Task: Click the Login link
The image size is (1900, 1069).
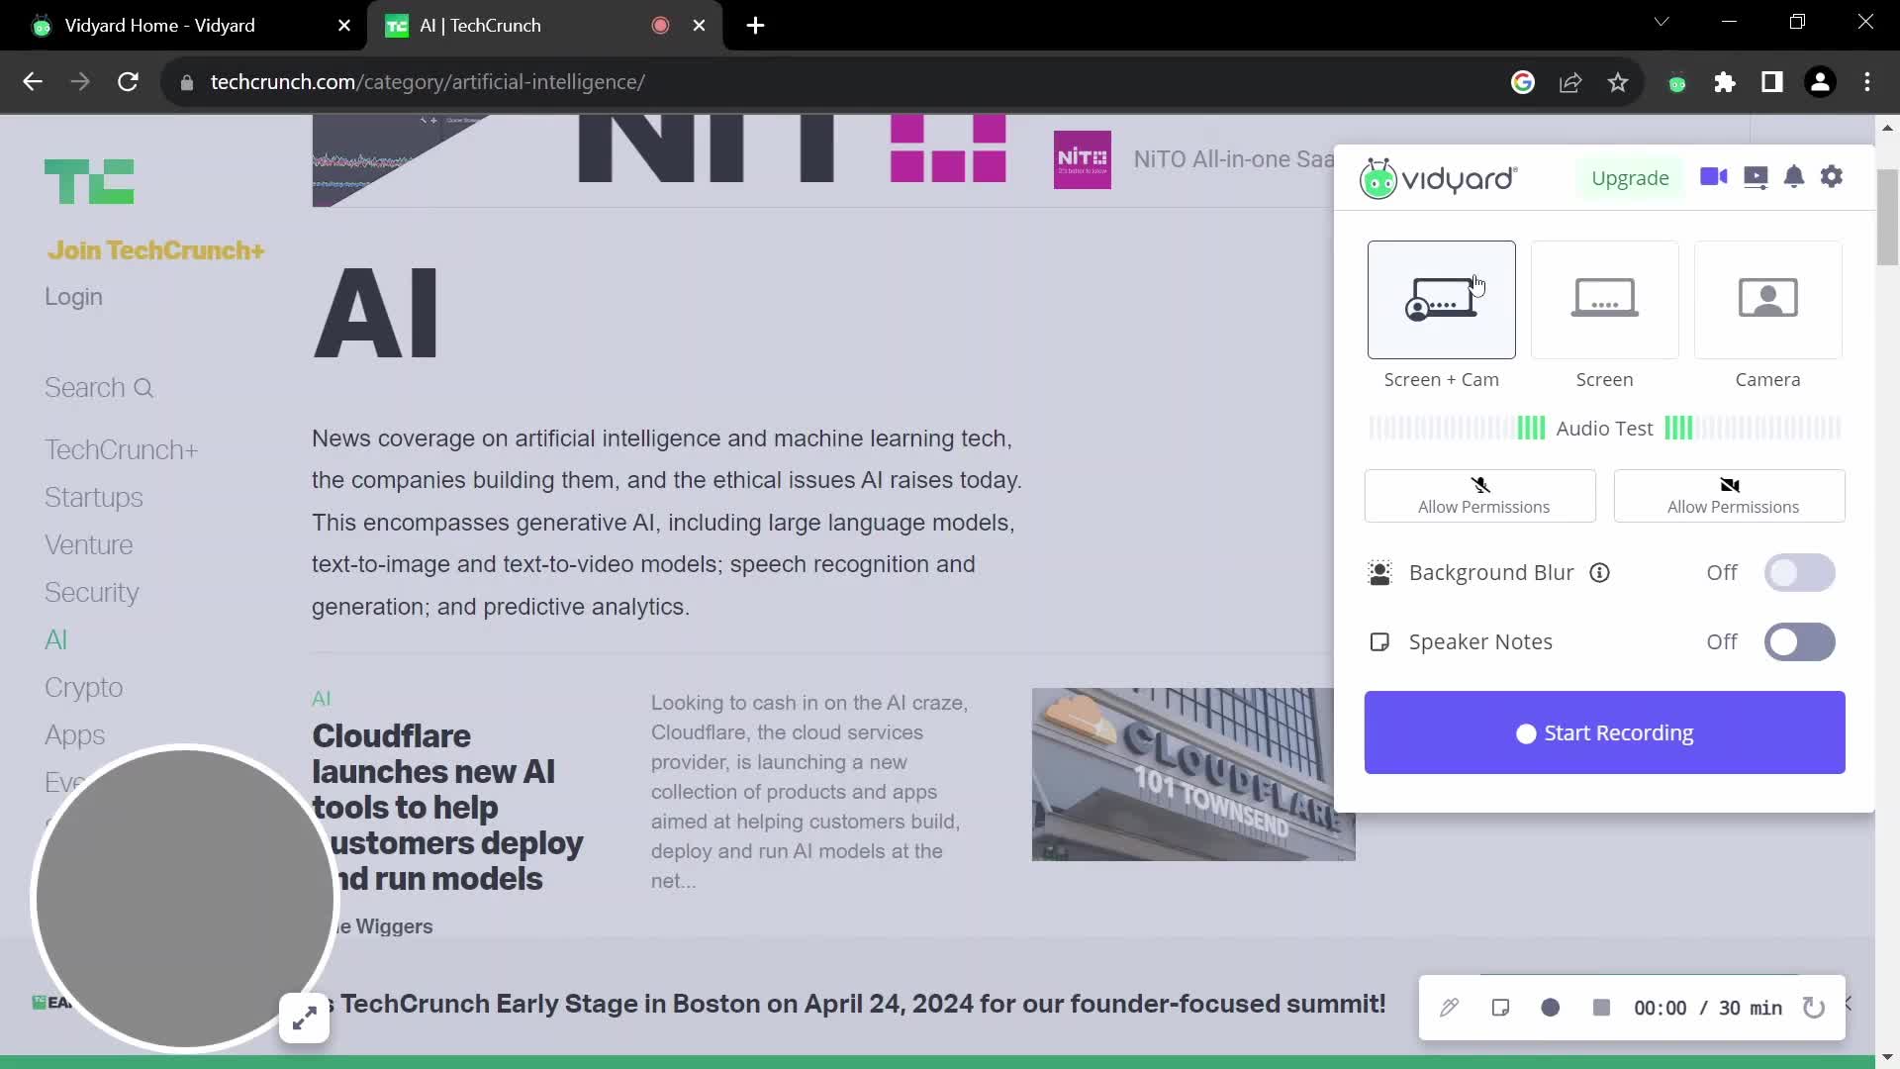Action: [x=73, y=297]
